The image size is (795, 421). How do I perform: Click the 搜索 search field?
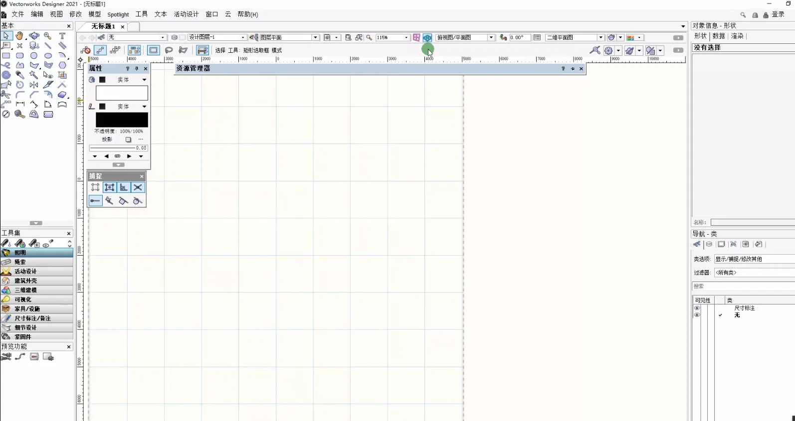(743, 286)
